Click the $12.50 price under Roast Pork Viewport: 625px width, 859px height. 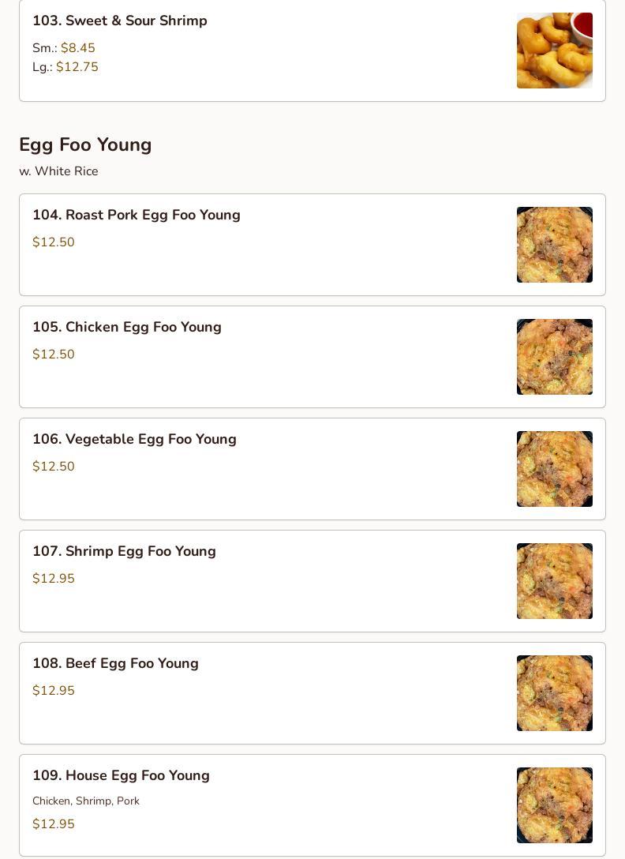click(x=54, y=242)
